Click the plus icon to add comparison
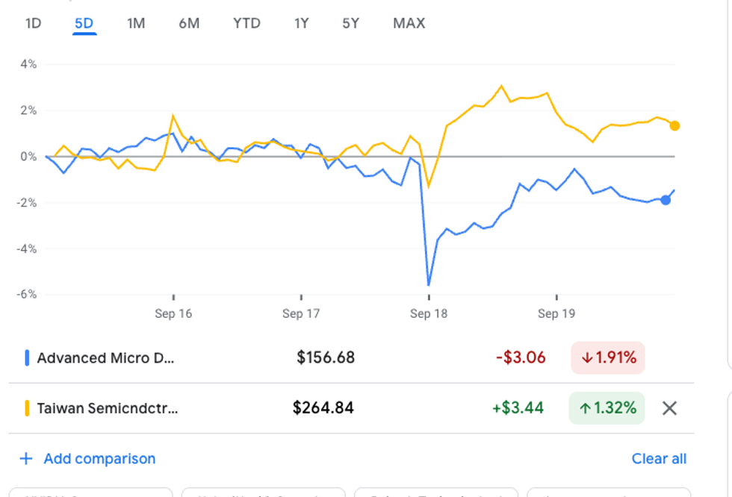The image size is (732, 497). coord(26,458)
